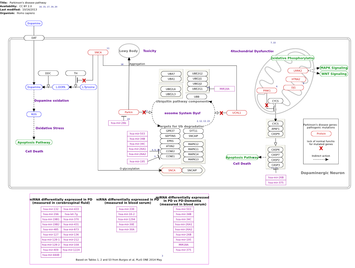Click the red X below the TH node
The width and height of the screenshot is (355, 268).
(x=84, y=80)
